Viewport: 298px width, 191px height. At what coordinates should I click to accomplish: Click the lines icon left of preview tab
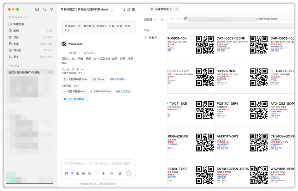click(145, 9)
